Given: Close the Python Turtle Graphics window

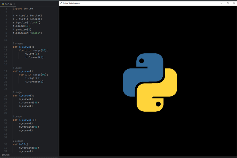Looking at the screenshot, I should coord(234,3).
